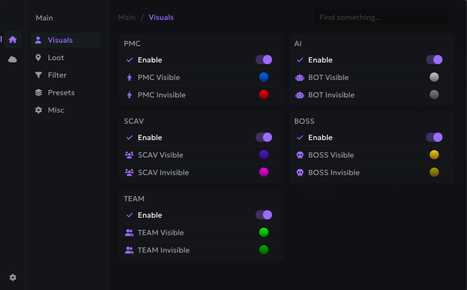This screenshot has height=290, width=467.
Task: Click the people icon beside TEAM Visible
Action: (x=130, y=233)
